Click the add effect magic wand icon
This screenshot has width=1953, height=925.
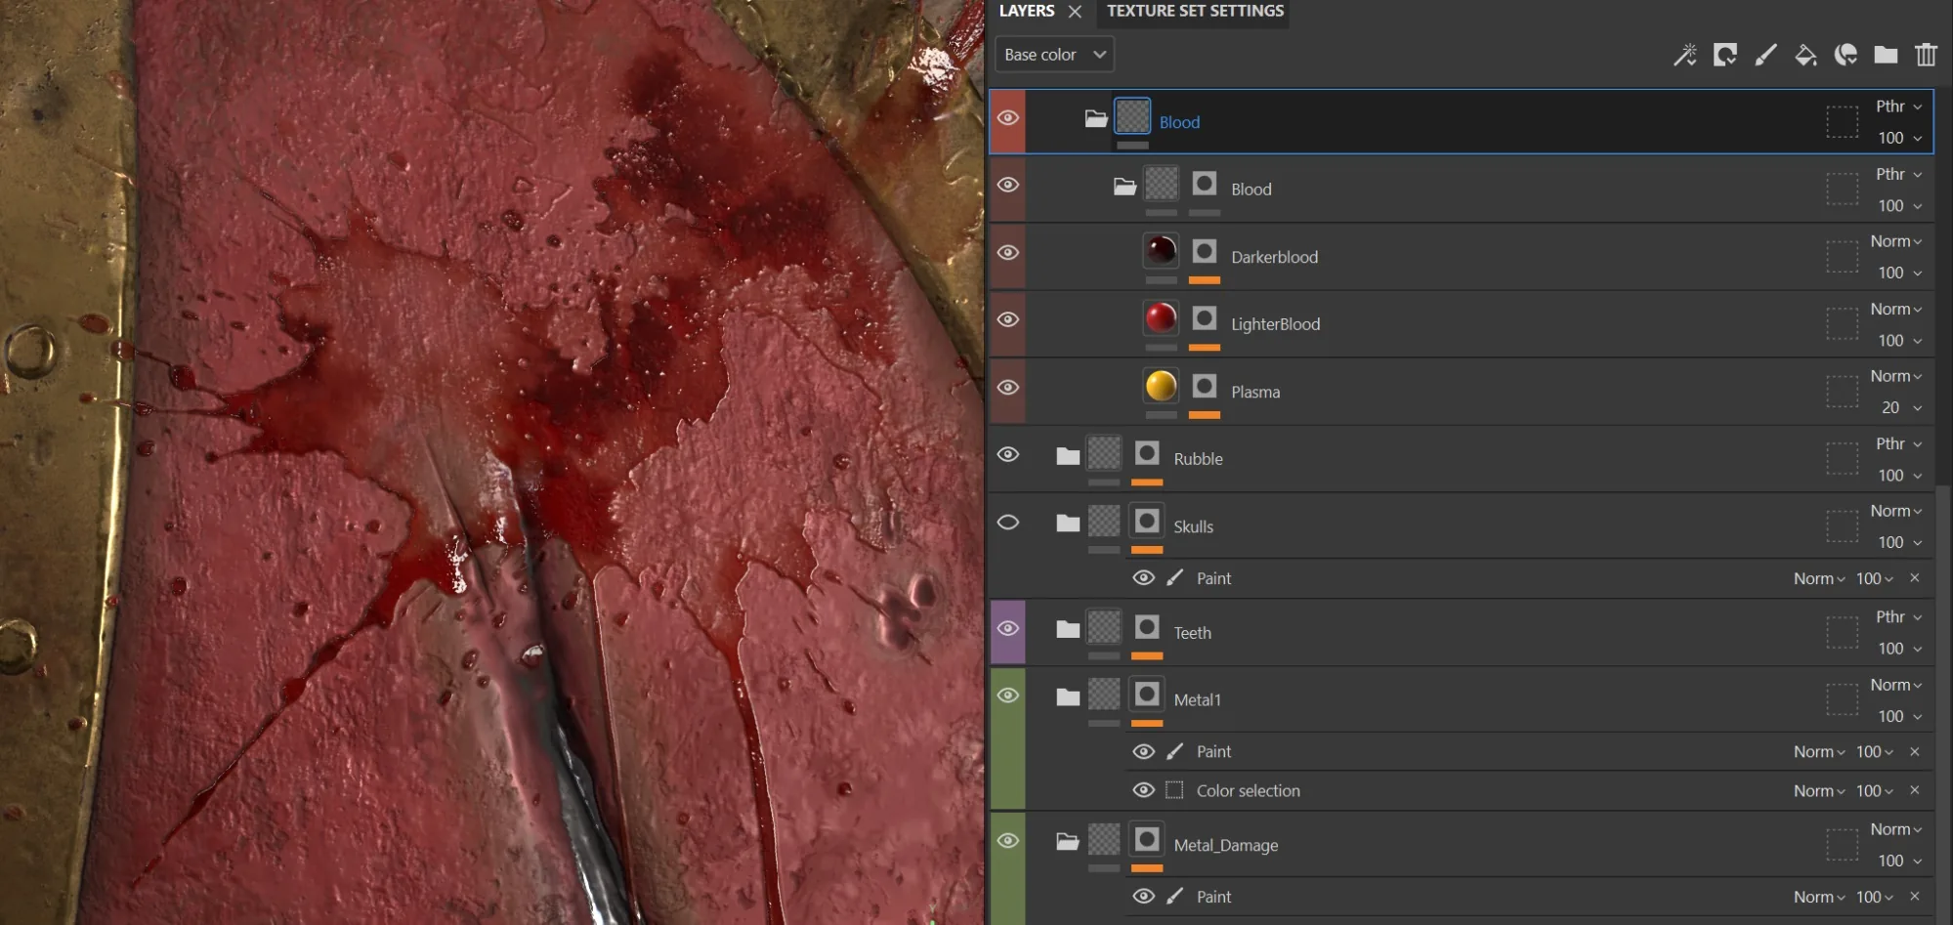coord(1684,55)
